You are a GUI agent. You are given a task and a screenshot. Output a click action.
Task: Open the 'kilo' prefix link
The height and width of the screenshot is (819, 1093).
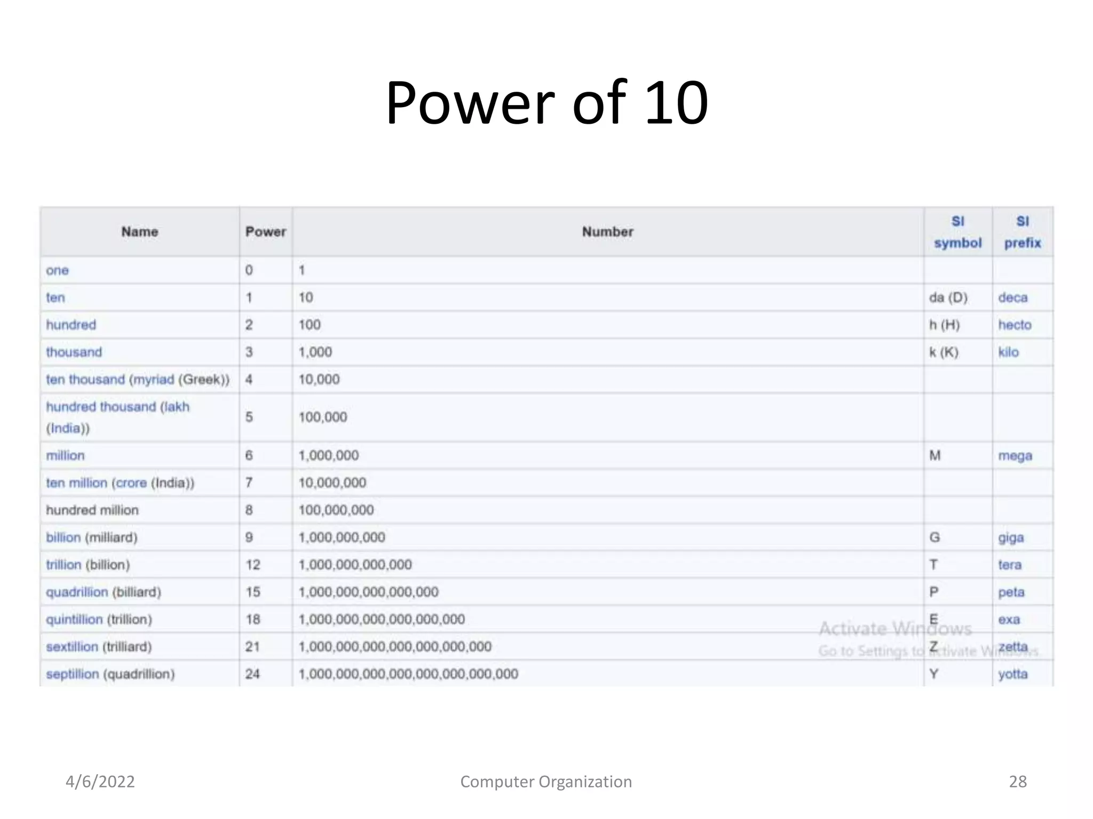pyautogui.click(x=1009, y=352)
